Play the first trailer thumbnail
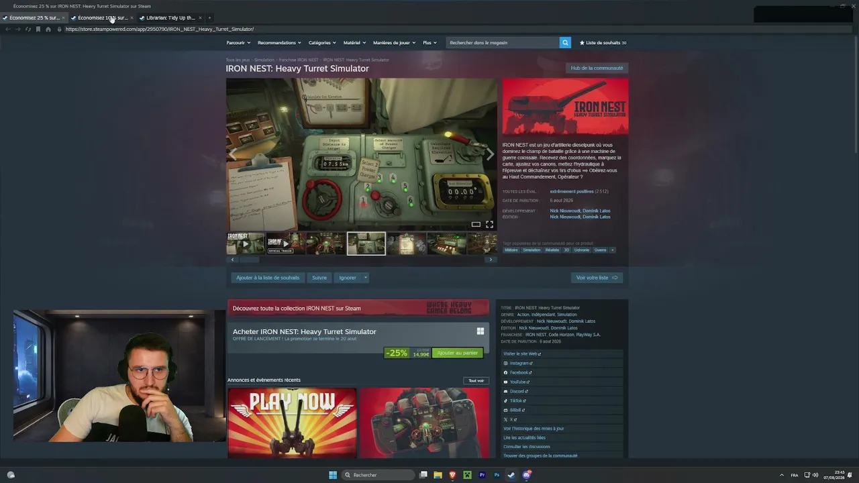 pyautogui.click(x=246, y=244)
